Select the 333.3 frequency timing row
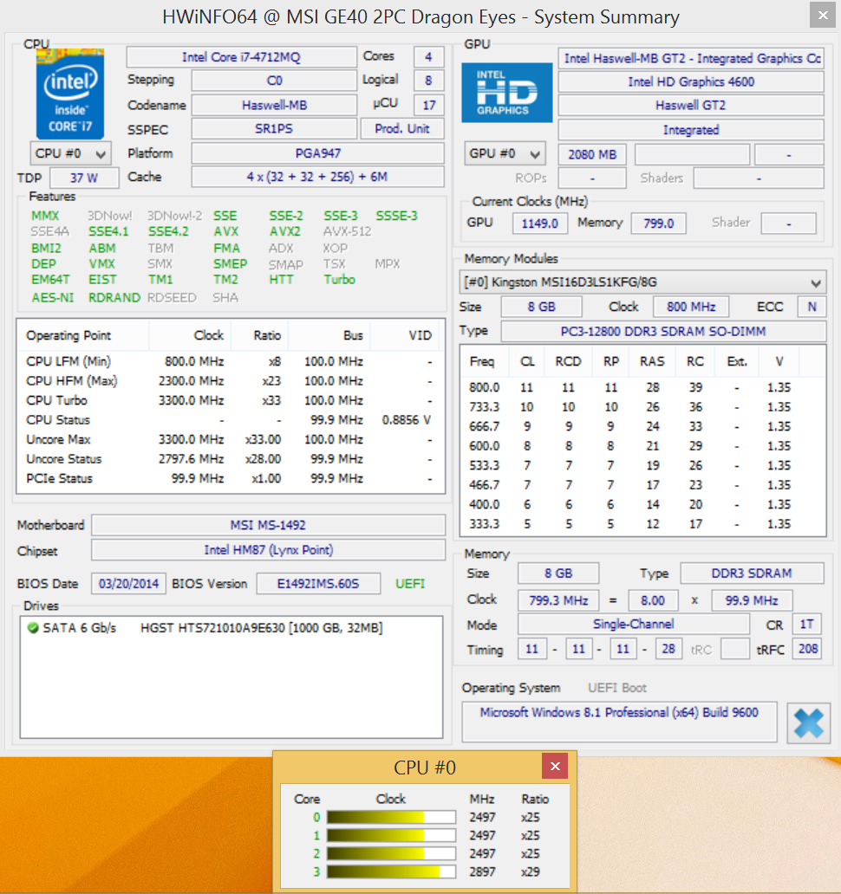The height and width of the screenshot is (894, 841). 642,524
